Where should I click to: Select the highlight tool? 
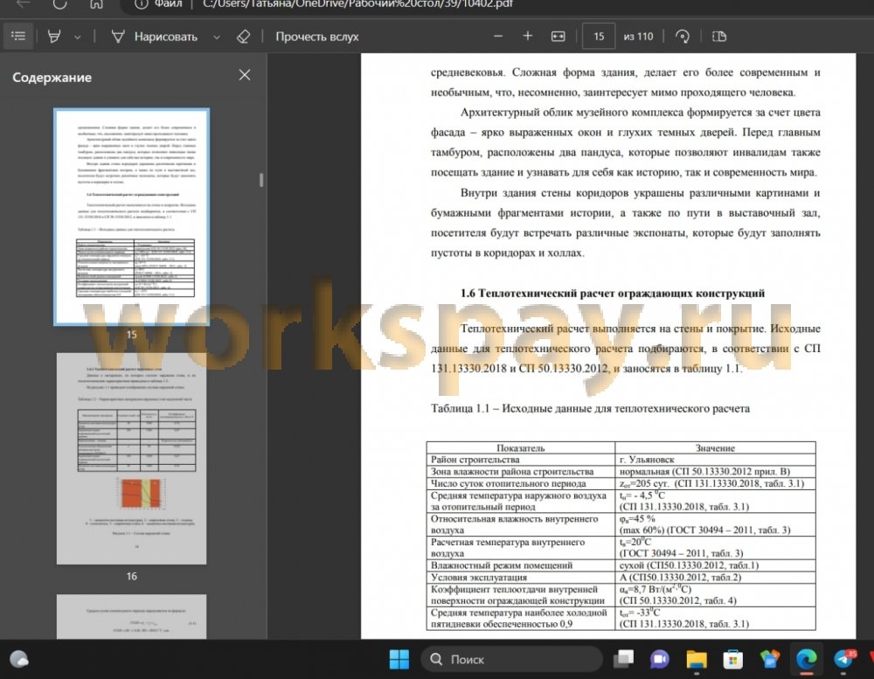coord(54,37)
